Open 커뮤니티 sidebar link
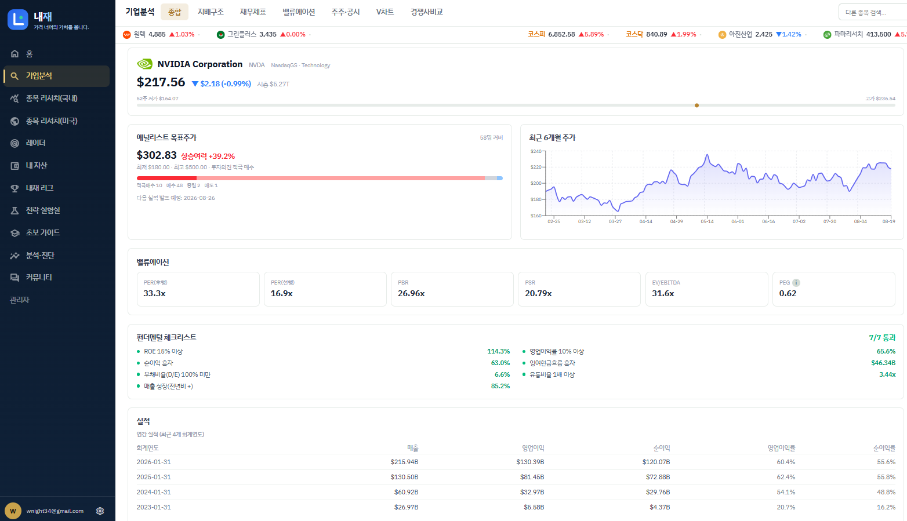Screen dimensions: 907x521 (56, 278)
